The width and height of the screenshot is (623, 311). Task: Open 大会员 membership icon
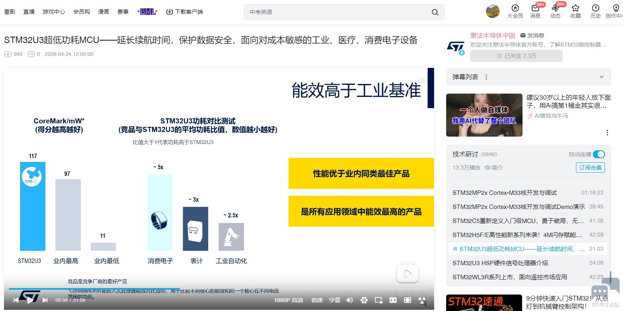click(515, 11)
